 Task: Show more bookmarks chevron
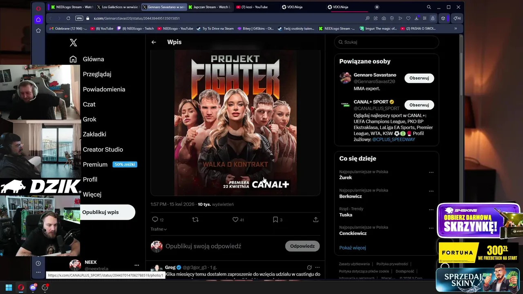click(455, 29)
